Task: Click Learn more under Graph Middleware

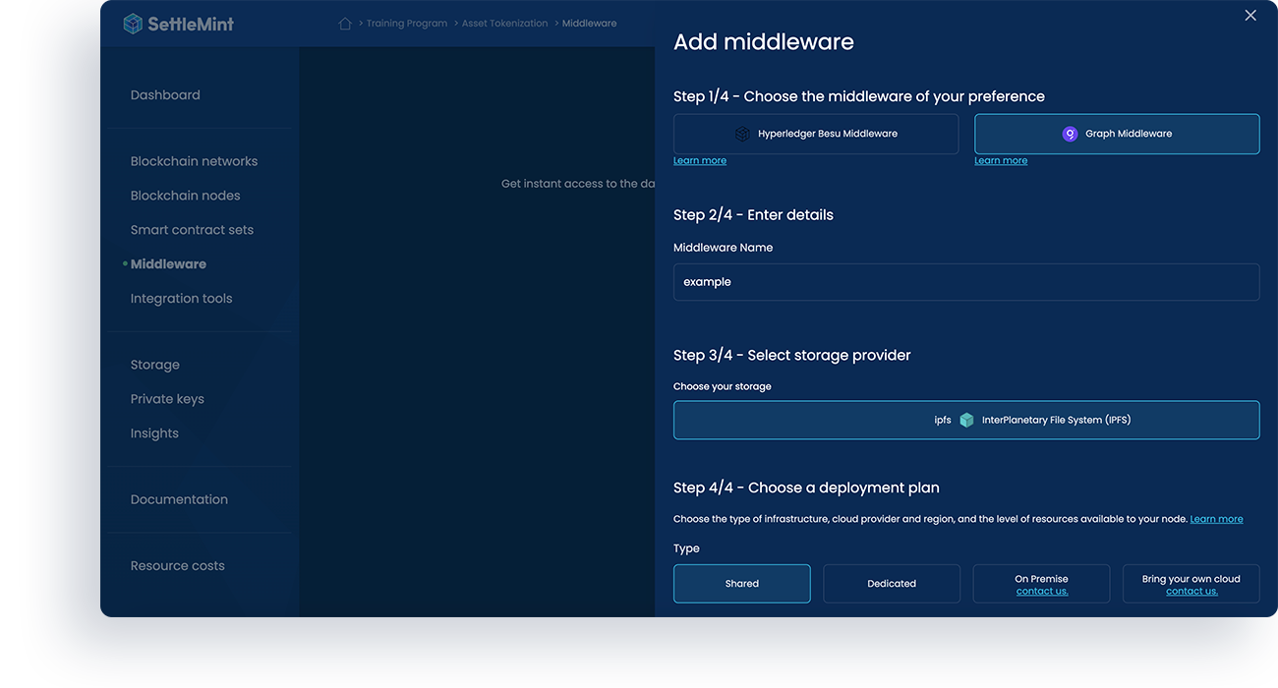Action: 1001,159
